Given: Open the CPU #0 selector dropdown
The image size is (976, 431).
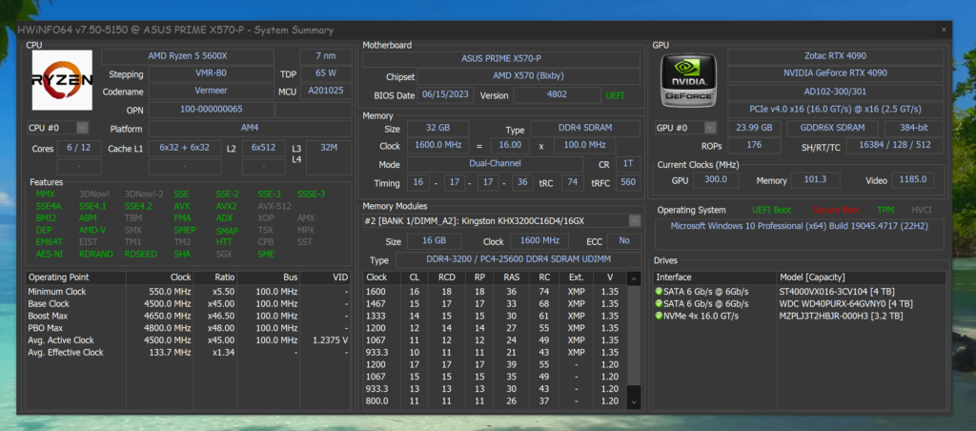Looking at the screenshot, I should pyautogui.click(x=82, y=128).
